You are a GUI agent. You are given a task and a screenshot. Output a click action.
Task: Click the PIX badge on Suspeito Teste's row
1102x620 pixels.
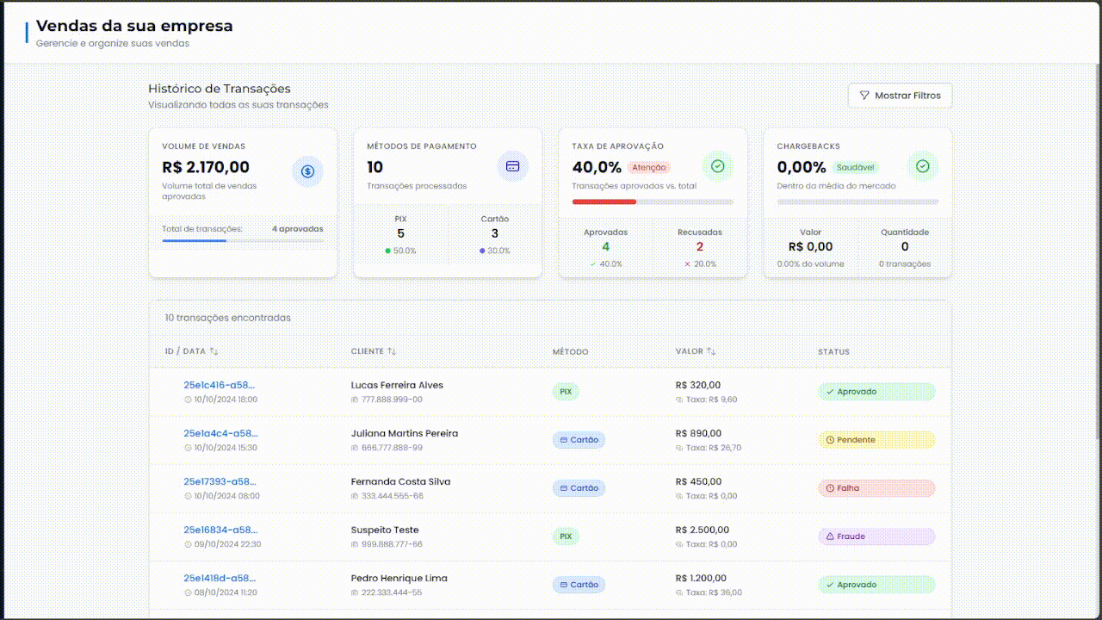[566, 536]
